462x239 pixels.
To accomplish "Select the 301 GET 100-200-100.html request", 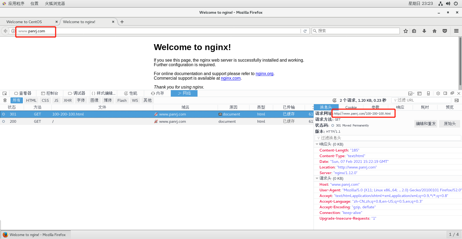I will [157, 114].
